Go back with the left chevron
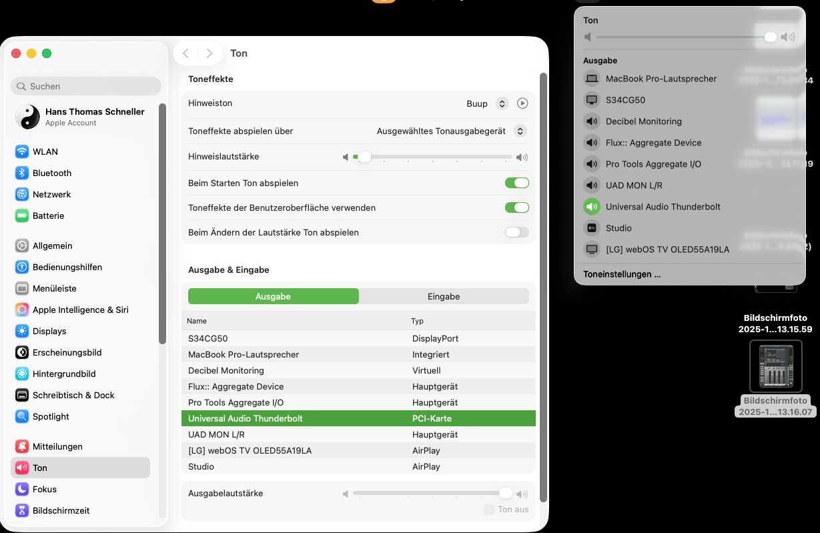Screen dimensions: 820x533 pyautogui.click(x=185, y=53)
